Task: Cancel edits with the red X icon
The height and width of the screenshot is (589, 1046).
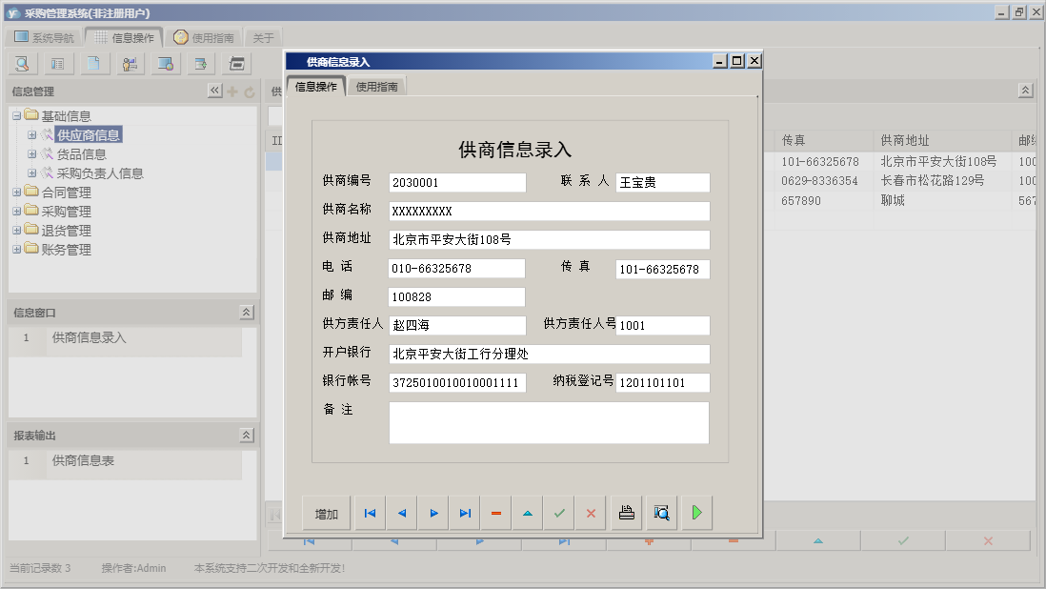Action: [591, 514]
